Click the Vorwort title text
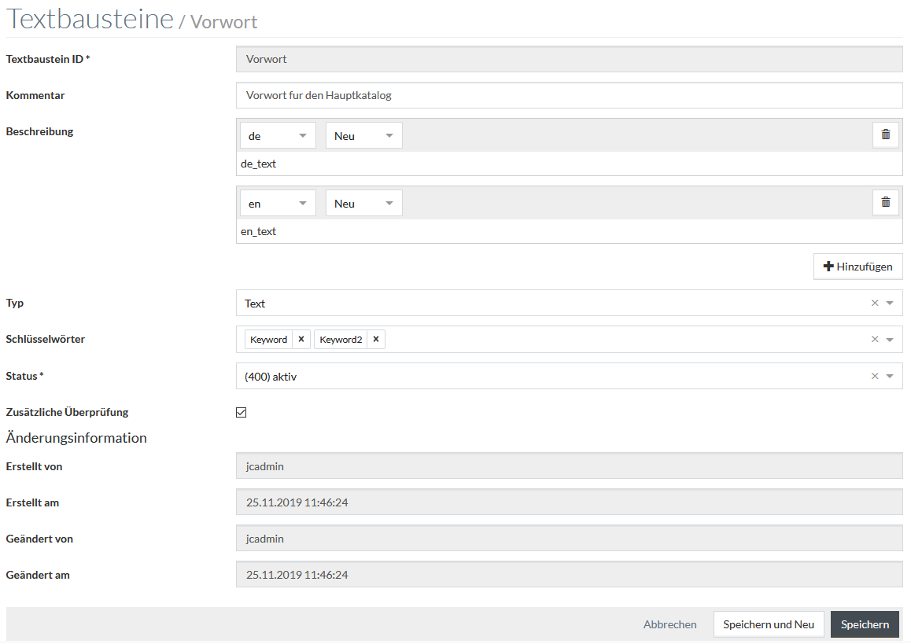Screen dimensions: 911x644 coord(223,22)
